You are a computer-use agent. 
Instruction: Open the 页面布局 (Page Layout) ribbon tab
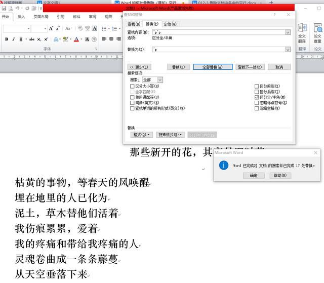(41, 17)
